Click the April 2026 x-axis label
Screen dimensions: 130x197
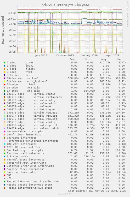coord(113,56)
